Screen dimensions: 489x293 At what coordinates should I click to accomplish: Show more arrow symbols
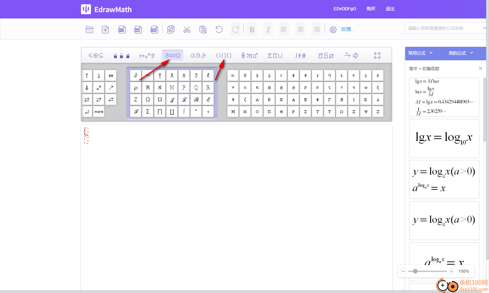pyautogui.click(x=99, y=111)
